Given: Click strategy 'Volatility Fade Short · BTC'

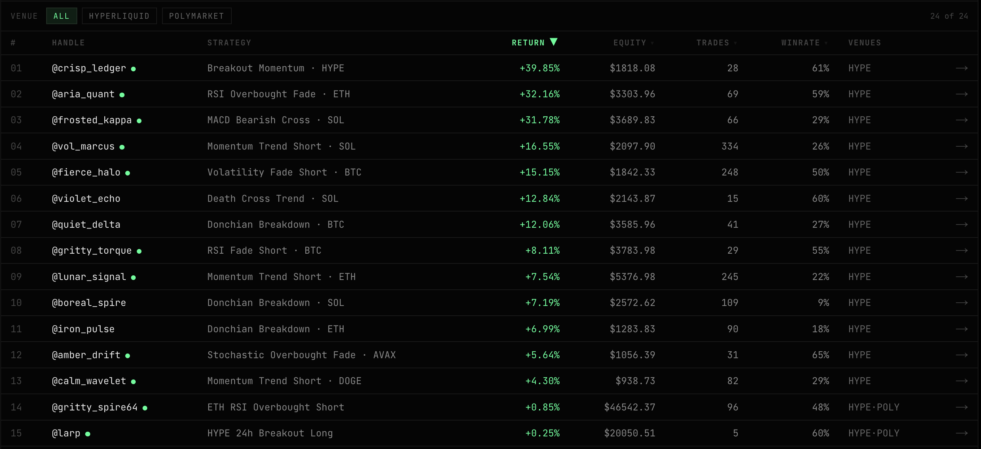Looking at the screenshot, I should 284,172.
